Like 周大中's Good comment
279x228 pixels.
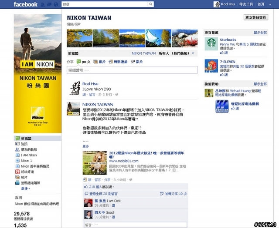point(113,217)
